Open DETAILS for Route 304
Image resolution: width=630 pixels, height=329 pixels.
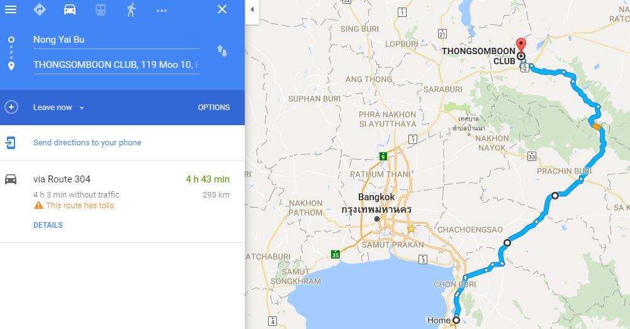pos(48,225)
